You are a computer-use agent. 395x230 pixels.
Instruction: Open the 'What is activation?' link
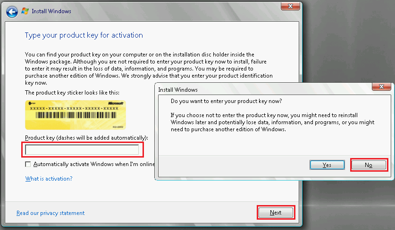[49, 179]
